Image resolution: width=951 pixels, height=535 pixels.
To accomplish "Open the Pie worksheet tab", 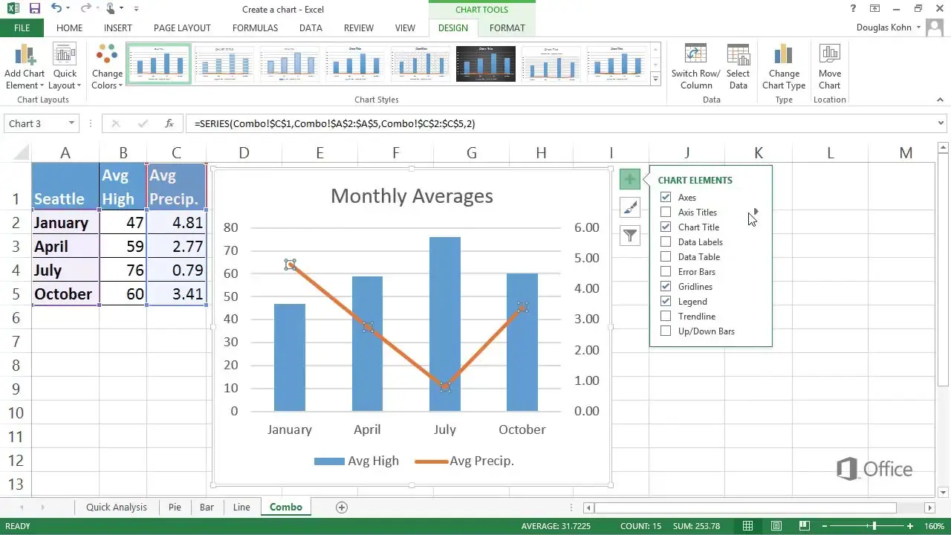I will [175, 508].
